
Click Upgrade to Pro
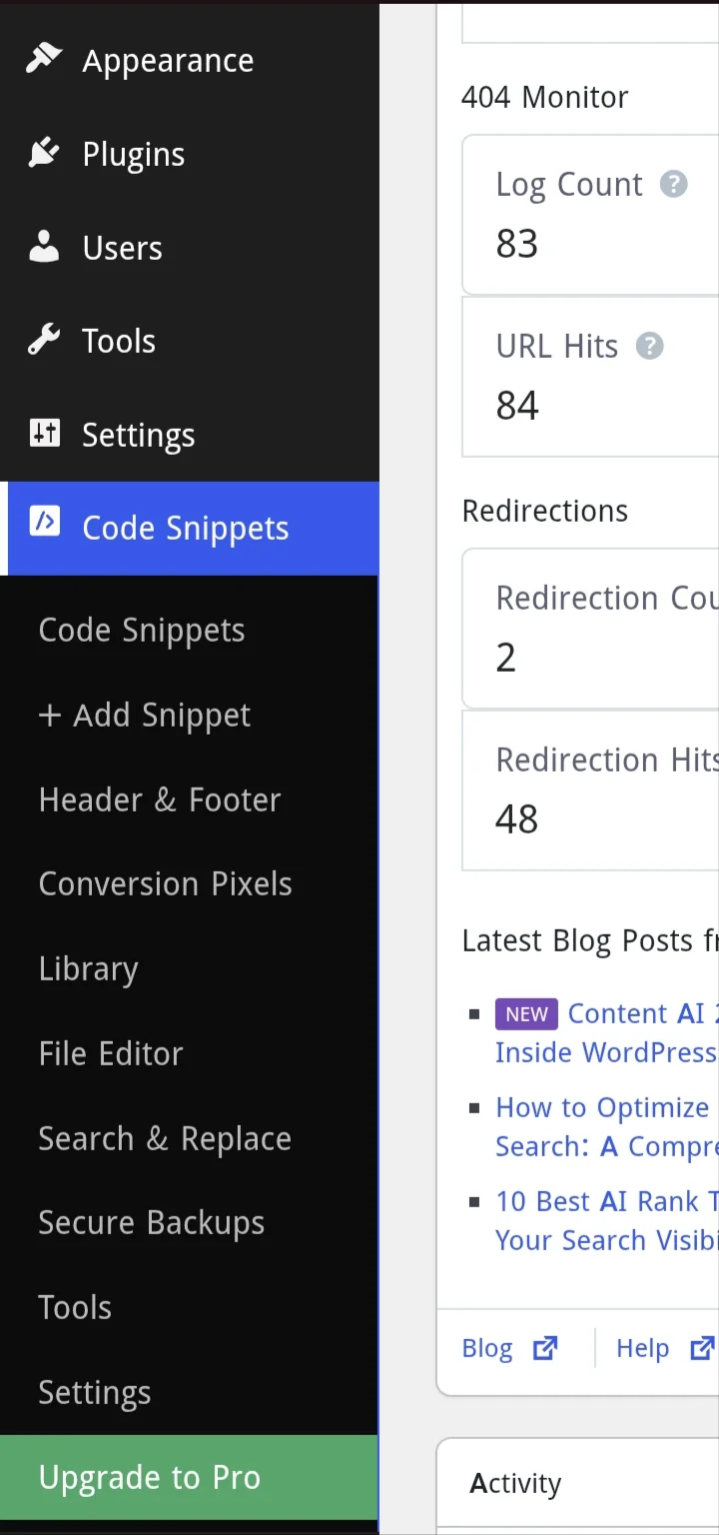pos(189,1477)
